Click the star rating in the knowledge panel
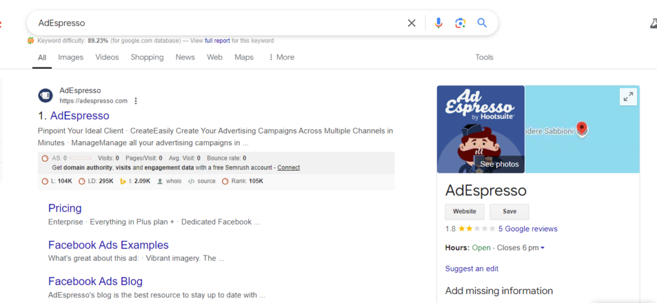657x303 pixels. click(477, 229)
